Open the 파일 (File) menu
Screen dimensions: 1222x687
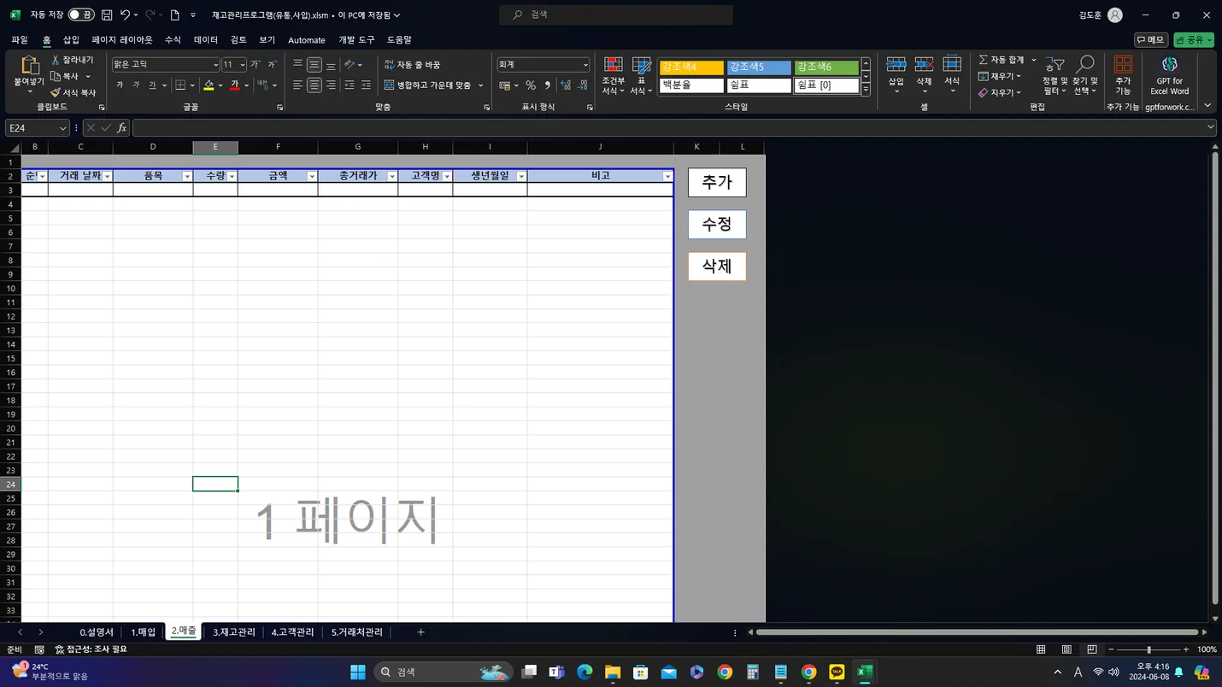point(20,40)
